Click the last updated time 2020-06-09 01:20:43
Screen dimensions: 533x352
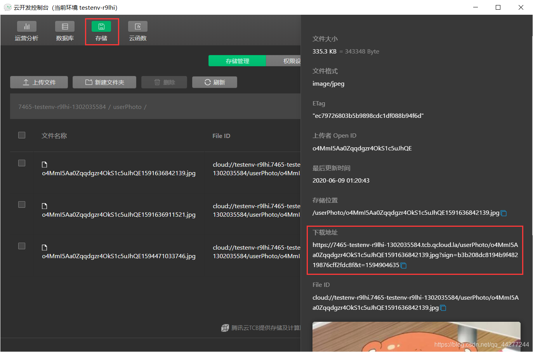341,181
